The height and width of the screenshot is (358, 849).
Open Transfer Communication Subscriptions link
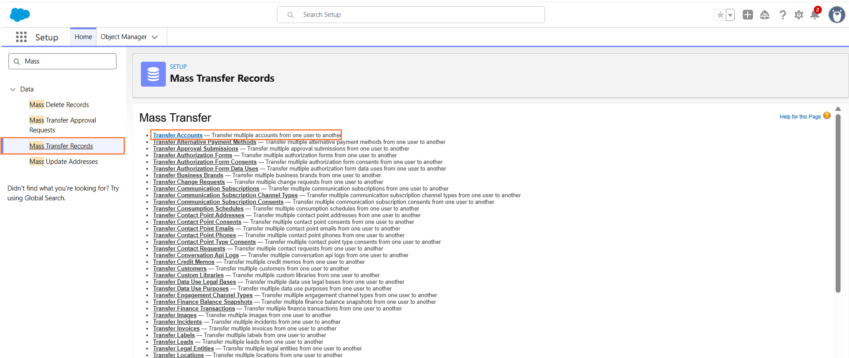pos(206,189)
